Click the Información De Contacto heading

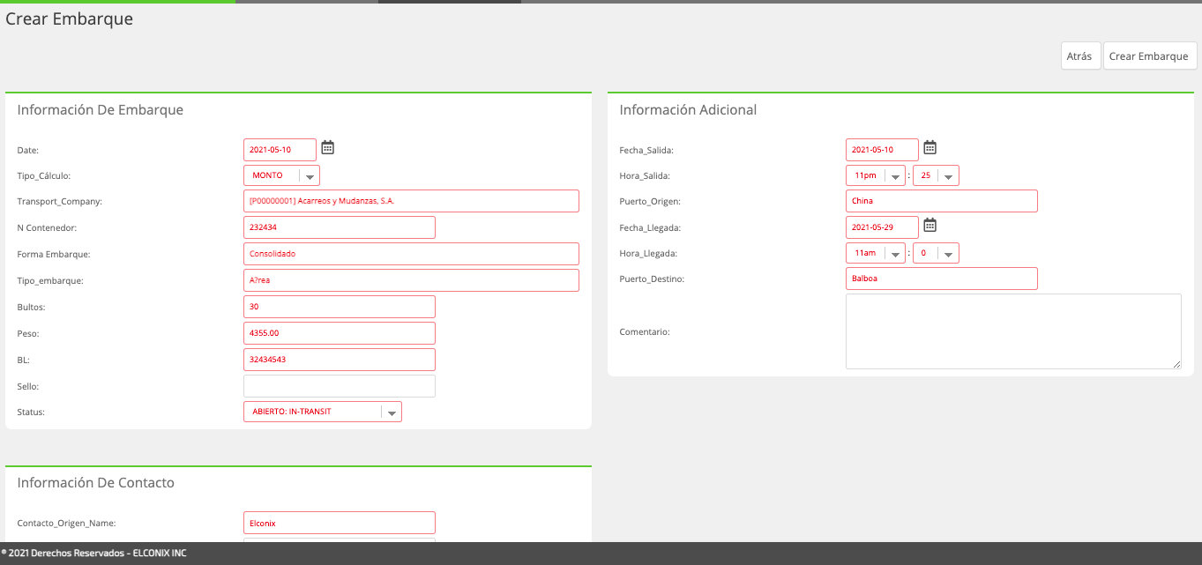click(x=96, y=483)
